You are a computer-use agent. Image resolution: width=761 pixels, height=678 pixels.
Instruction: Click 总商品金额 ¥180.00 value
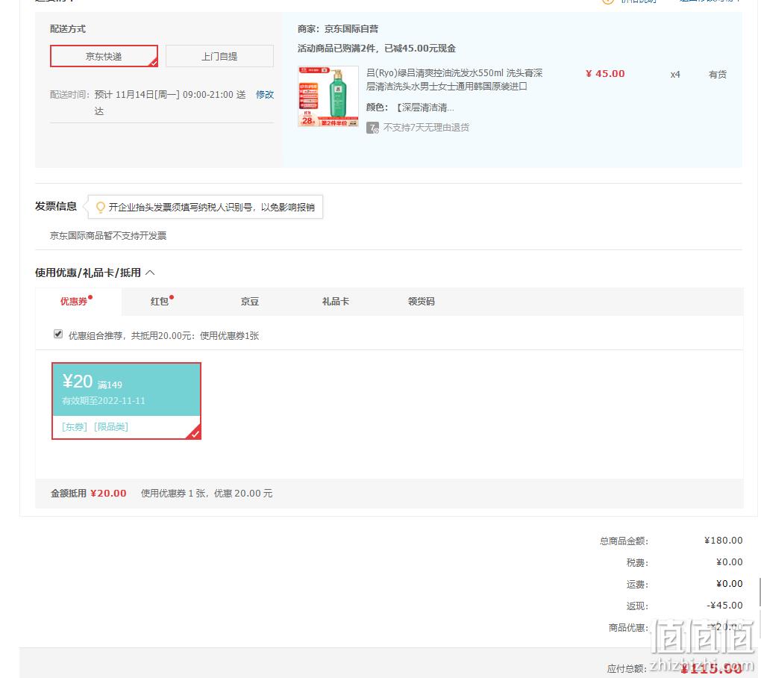coord(723,541)
